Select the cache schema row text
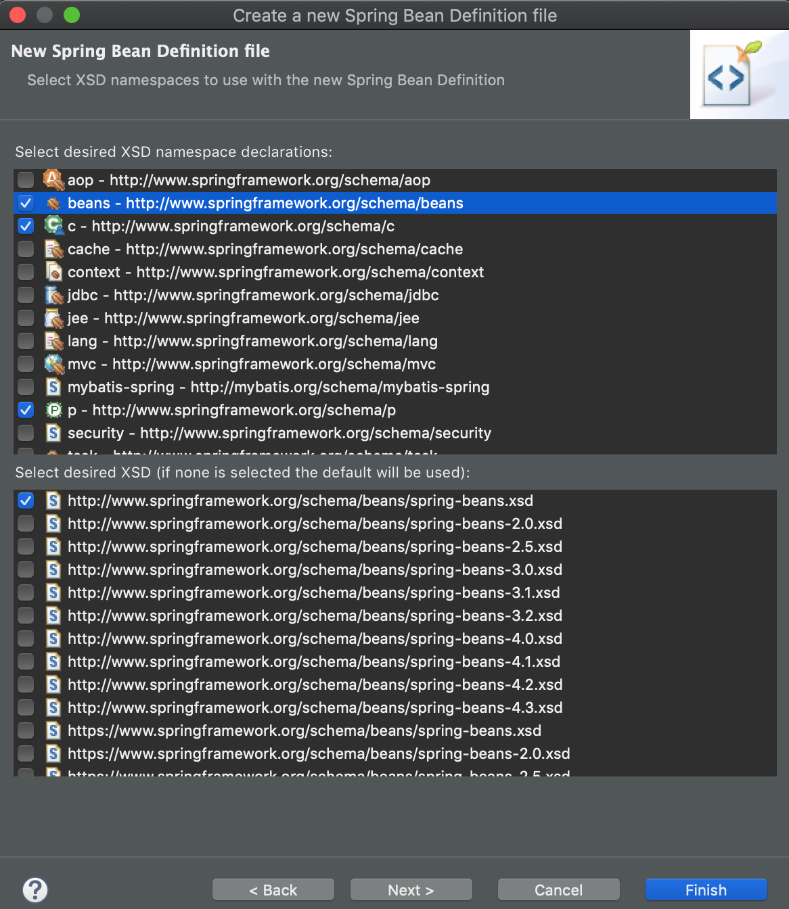Screen dimensions: 789x909 265,249
